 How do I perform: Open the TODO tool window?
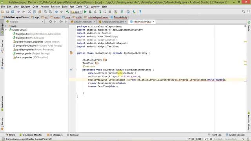[x=11, y=135]
